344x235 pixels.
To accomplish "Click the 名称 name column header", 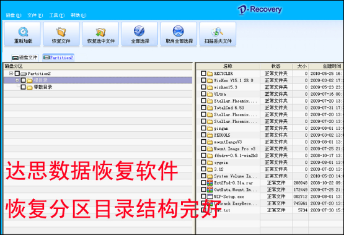I will click(227, 66).
